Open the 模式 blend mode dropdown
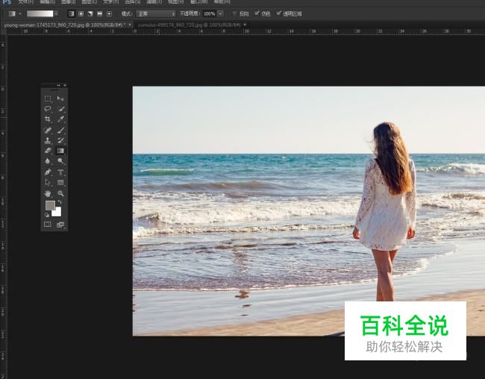Screen dimensions: 485x379 (156, 13)
